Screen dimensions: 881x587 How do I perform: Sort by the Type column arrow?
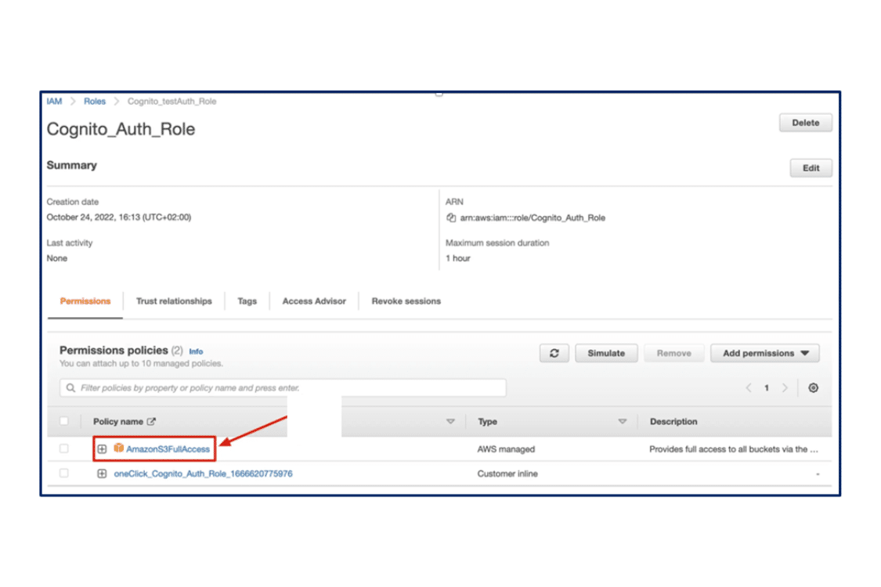click(623, 421)
